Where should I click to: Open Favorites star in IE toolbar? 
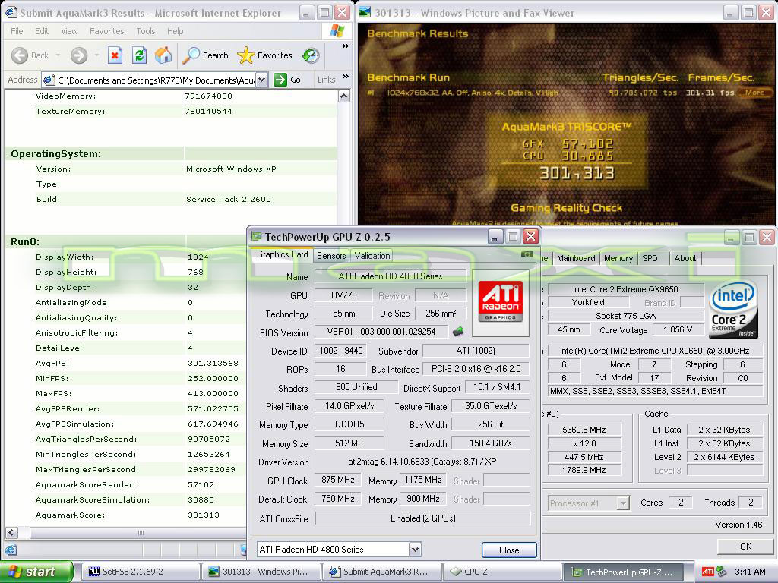tap(245, 55)
